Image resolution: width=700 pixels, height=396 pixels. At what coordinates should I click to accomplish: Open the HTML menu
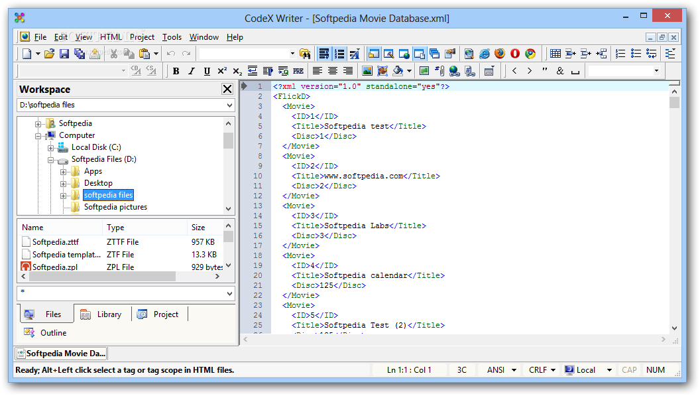pyautogui.click(x=111, y=37)
